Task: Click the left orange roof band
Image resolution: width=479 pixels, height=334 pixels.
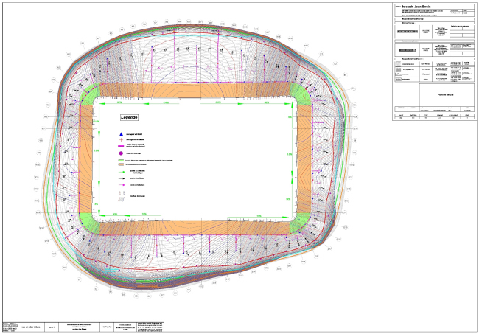Action: point(85,155)
